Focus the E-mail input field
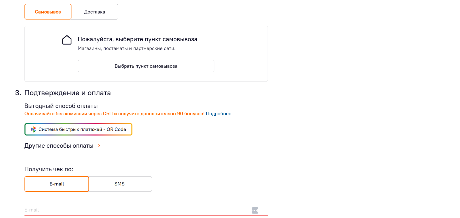This screenshot has height=218, width=460. (137, 210)
